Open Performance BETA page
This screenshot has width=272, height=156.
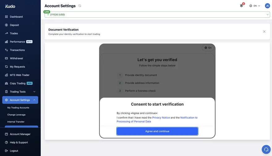20,42
